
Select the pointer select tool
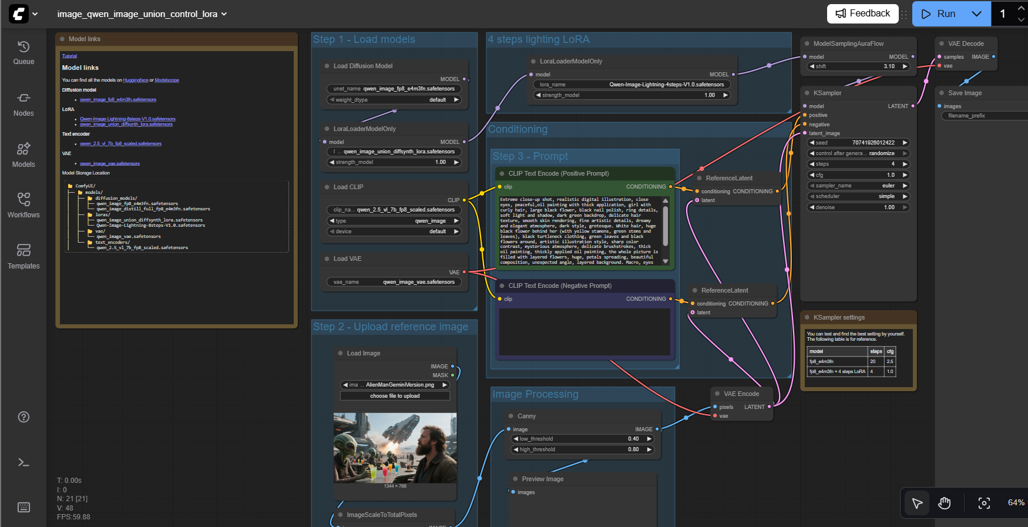pos(917,503)
